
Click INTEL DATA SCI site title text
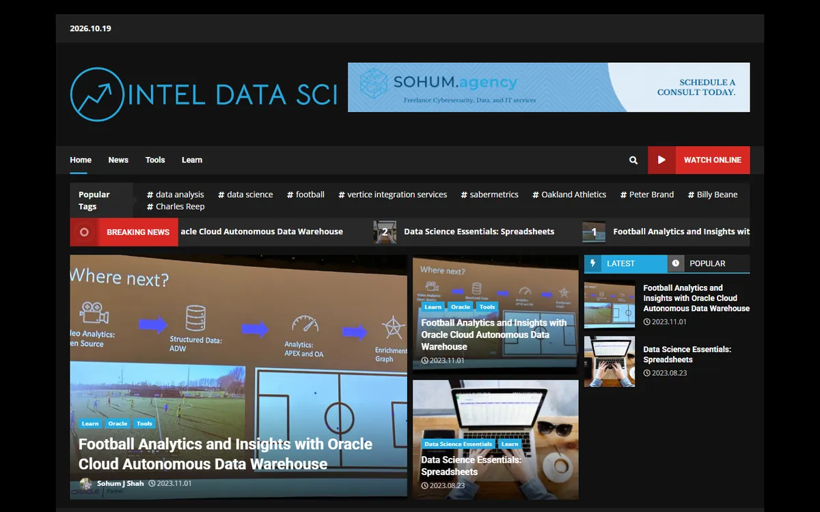point(232,95)
